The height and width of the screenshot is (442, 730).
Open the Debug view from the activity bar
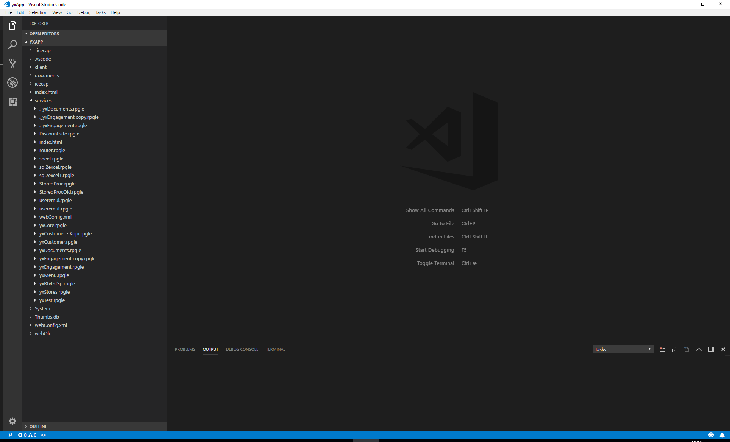click(12, 82)
